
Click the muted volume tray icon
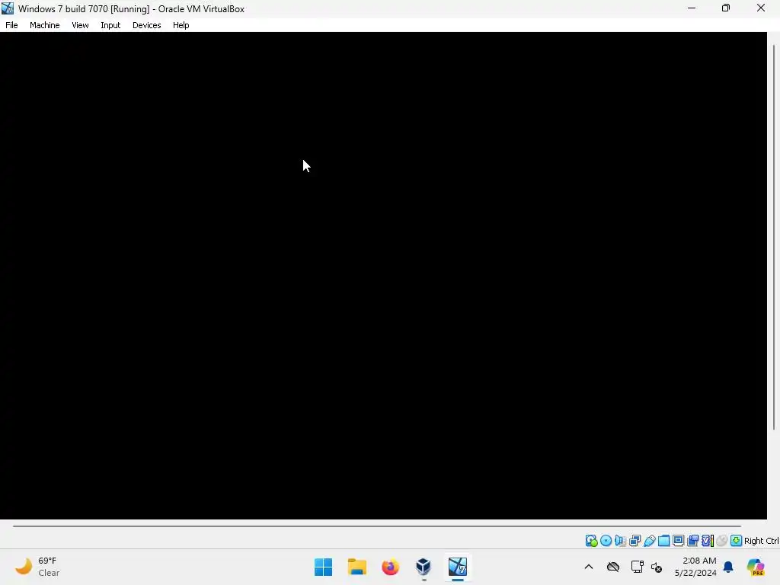click(657, 567)
